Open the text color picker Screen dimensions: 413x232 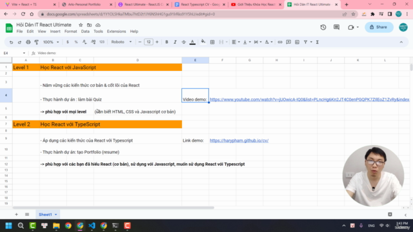(x=192, y=42)
